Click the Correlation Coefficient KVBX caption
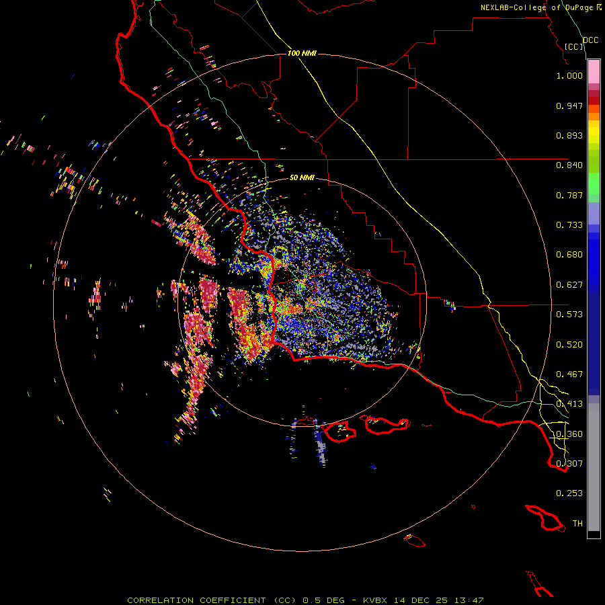This screenshot has width=605, height=605. tap(305, 600)
